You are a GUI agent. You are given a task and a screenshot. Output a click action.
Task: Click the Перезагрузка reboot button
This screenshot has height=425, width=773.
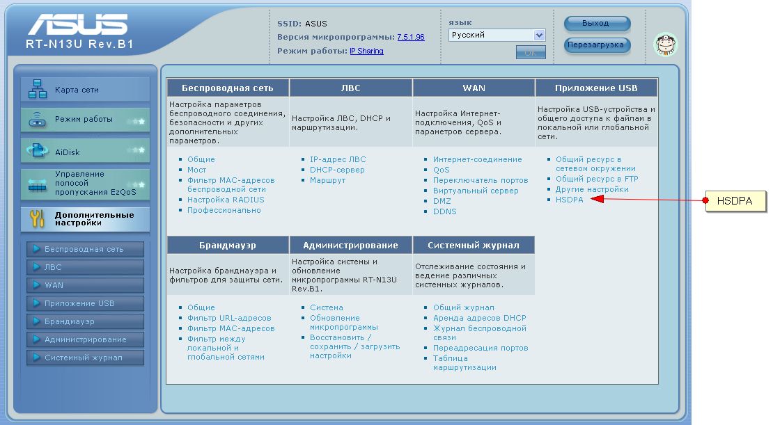tap(597, 45)
